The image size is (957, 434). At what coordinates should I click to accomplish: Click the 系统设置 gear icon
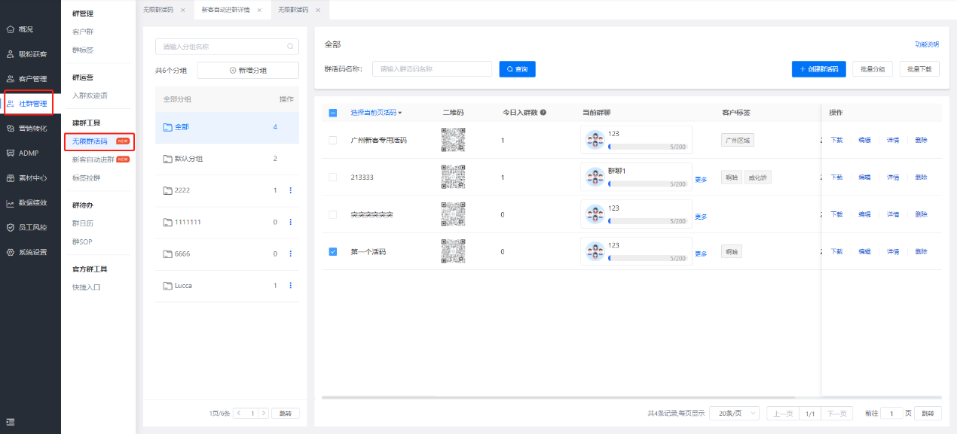[11, 252]
